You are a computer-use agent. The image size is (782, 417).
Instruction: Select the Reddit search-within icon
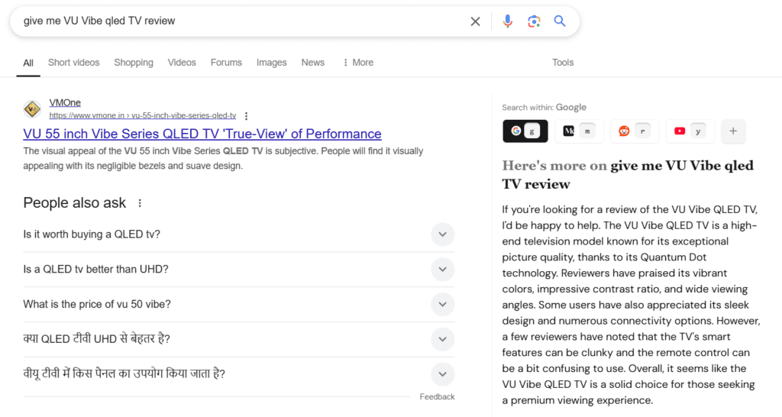click(x=624, y=131)
